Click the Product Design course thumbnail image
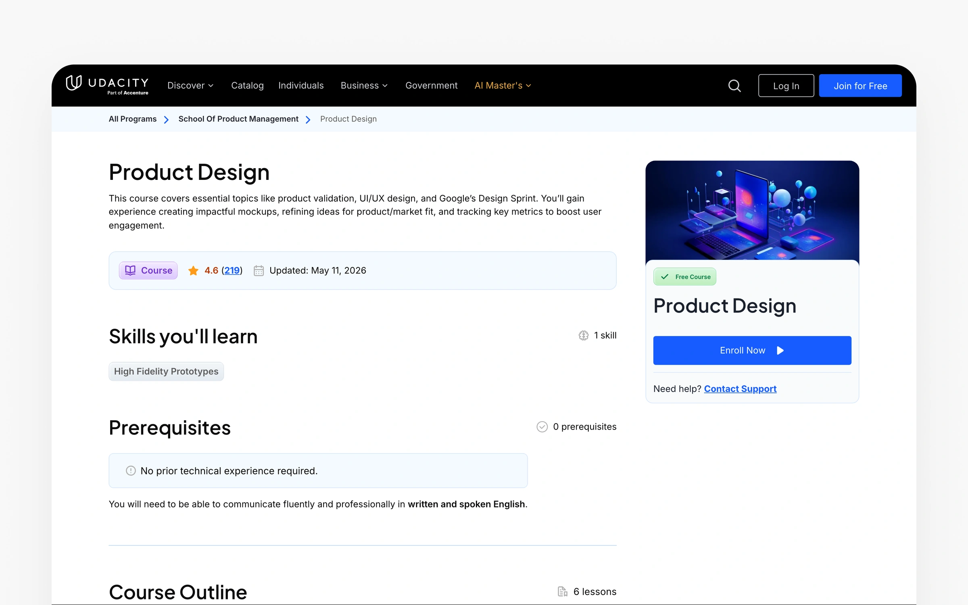968x605 pixels. [752, 210]
